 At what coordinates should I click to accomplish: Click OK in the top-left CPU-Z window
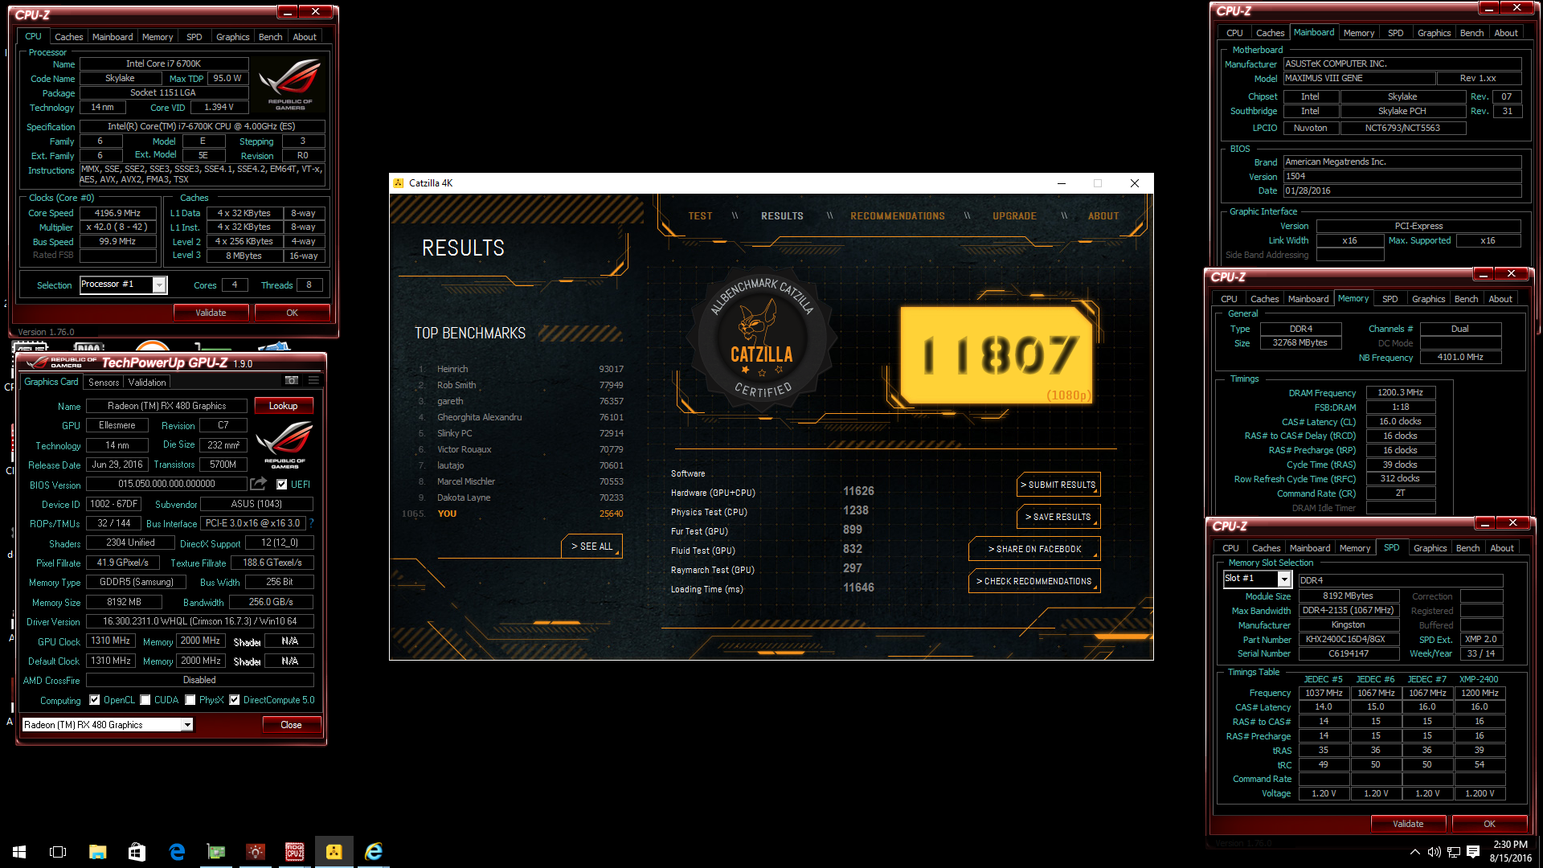(292, 313)
